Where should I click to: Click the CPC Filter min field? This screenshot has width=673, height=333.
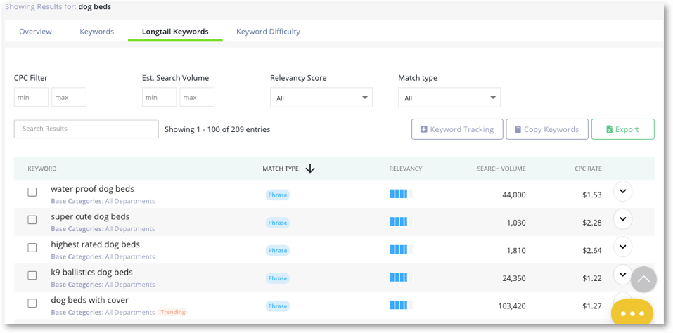click(x=32, y=97)
